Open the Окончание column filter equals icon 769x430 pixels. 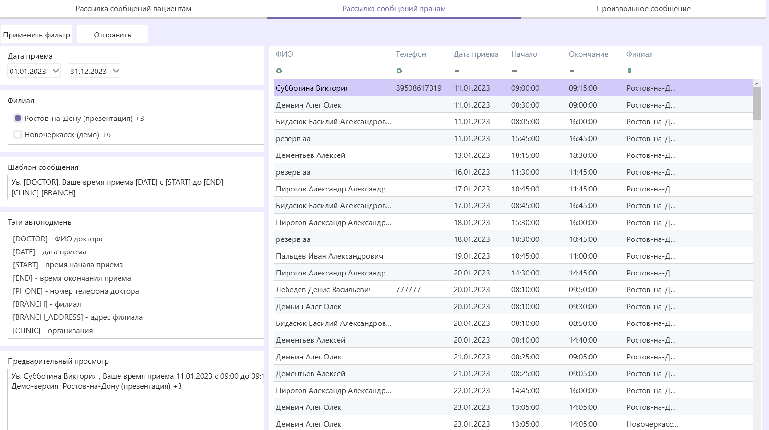point(572,71)
